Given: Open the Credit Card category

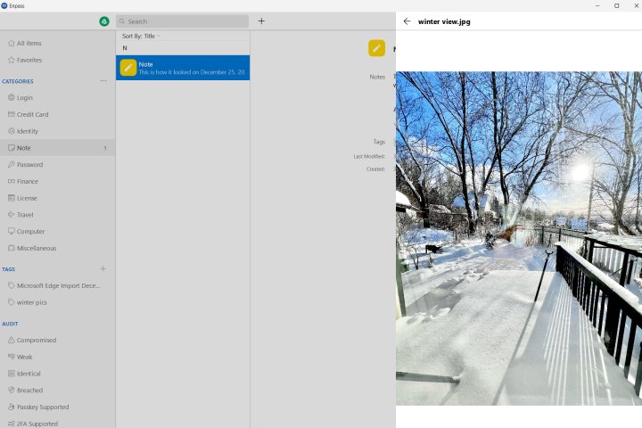Looking at the screenshot, I should pos(32,114).
